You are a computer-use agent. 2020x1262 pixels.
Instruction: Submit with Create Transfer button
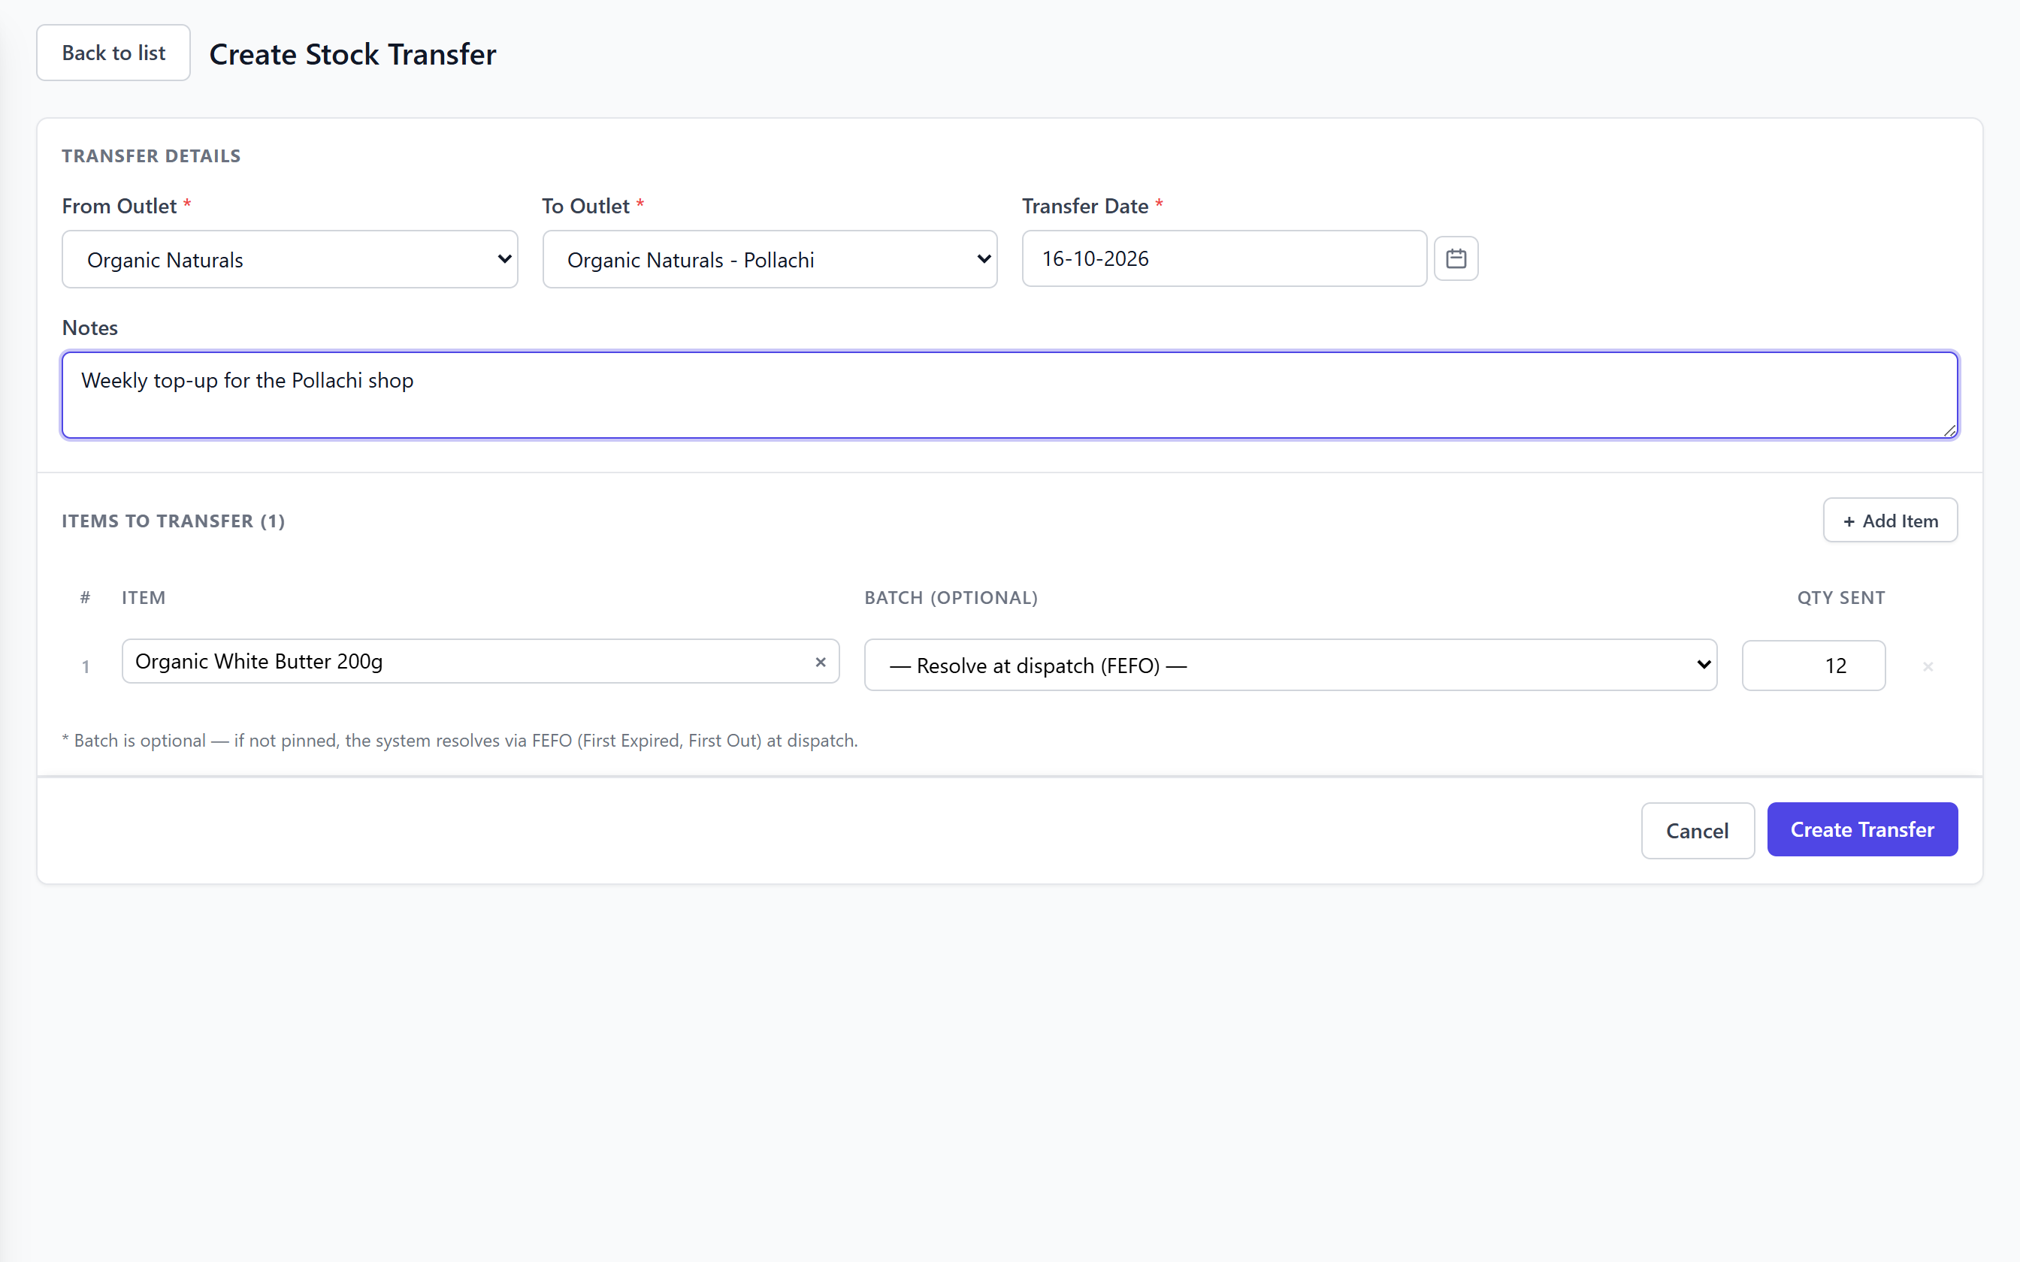click(x=1862, y=829)
